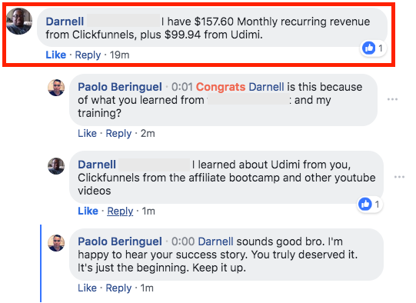Image resolution: width=416 pixels, height=303 pixels.
Task: Reply to Darnell's top revenue comment
Action: click(88, 55)
